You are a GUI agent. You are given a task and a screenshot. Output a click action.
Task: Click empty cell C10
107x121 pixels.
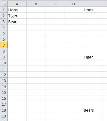(55, 63)
